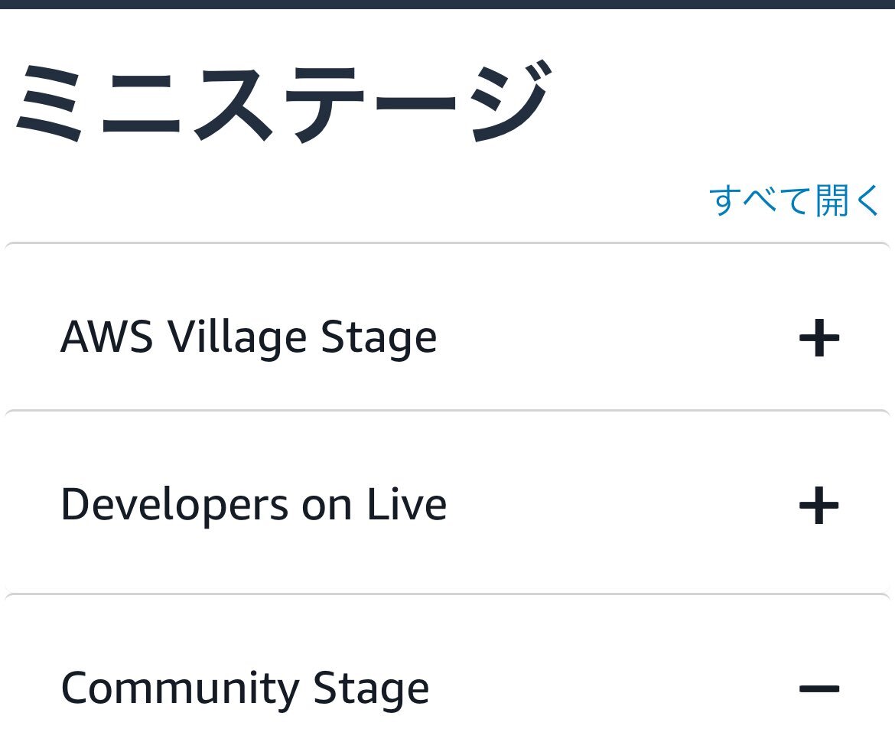Select the AWS Village Stage accordion header

(447, 337)
